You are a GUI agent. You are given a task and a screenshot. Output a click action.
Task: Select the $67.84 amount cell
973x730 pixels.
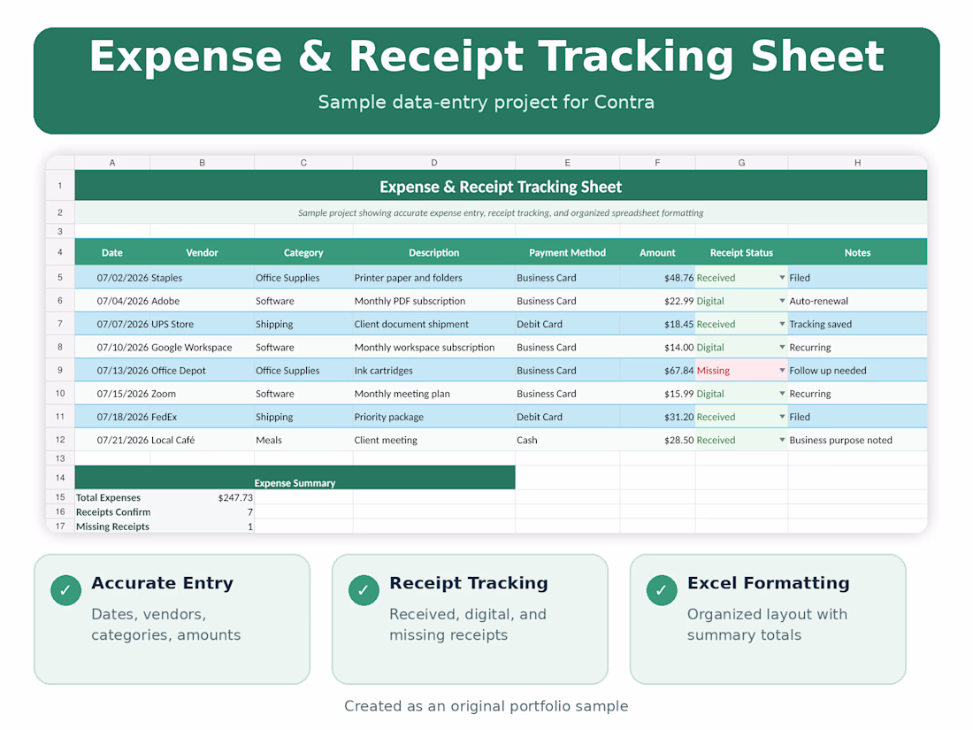click(x=657, y=371)
